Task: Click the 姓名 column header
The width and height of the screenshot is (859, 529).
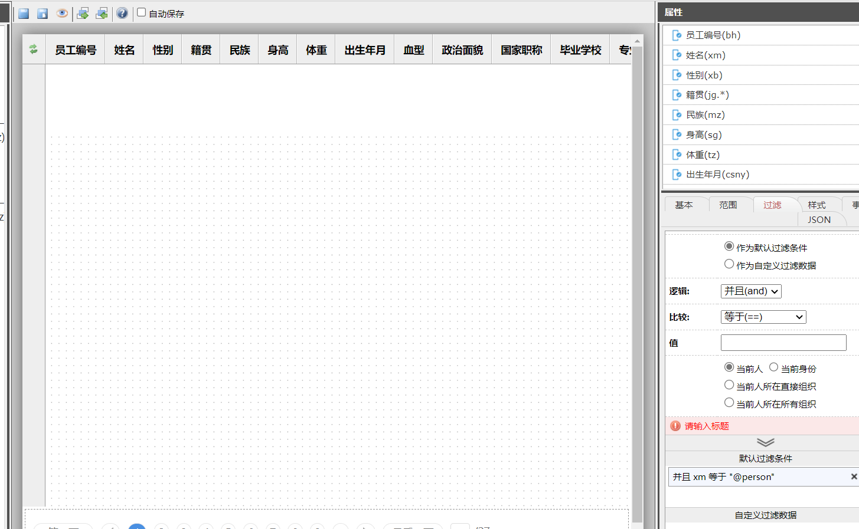Action: [x=125, y=50]
